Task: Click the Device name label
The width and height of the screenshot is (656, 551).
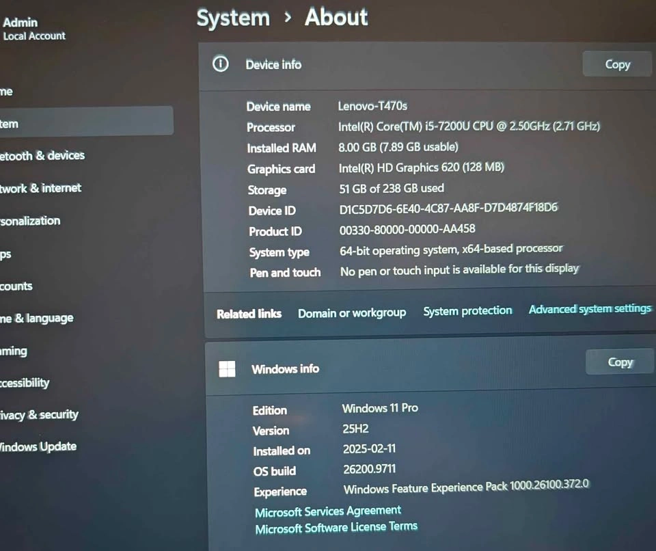Action: coord(278,107)
